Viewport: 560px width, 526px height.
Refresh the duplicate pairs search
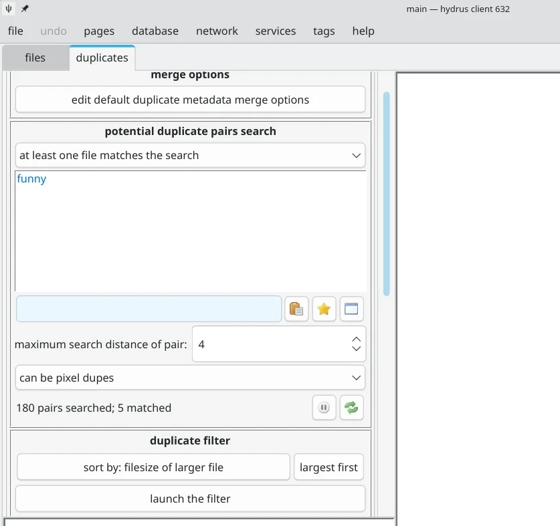(351, 408)
